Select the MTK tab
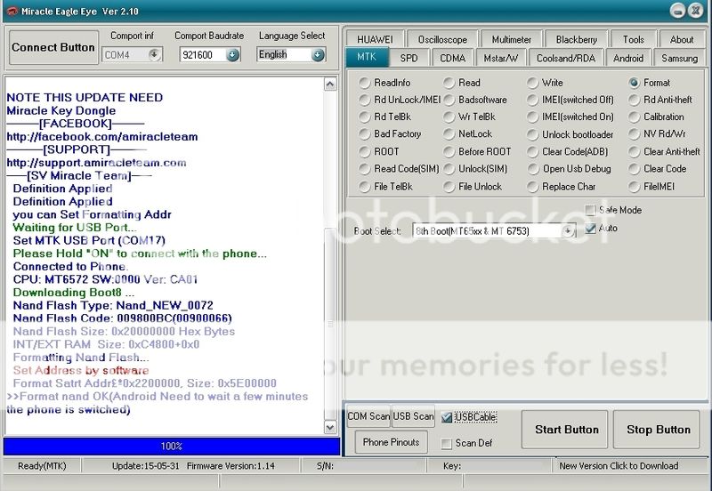The image size is (712, 491). click(x=367, y=57)
